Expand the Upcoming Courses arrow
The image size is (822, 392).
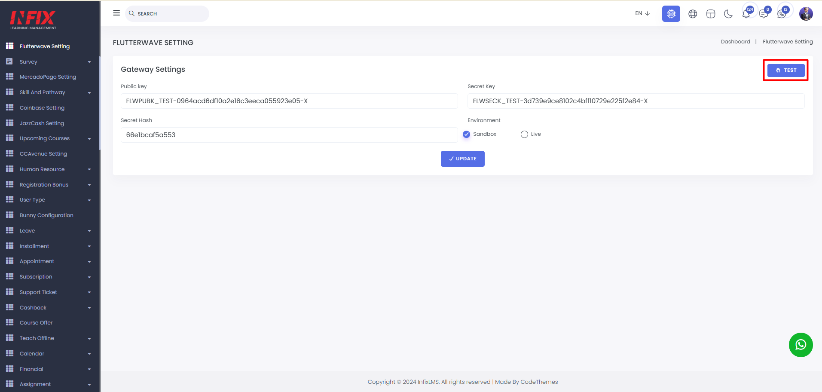pyautogui.click(x=89, y=138)
